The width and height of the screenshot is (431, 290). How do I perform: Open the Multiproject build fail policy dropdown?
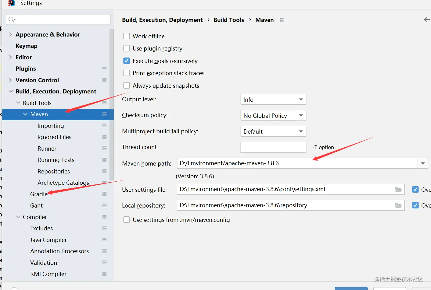click(x=273, y=131)
